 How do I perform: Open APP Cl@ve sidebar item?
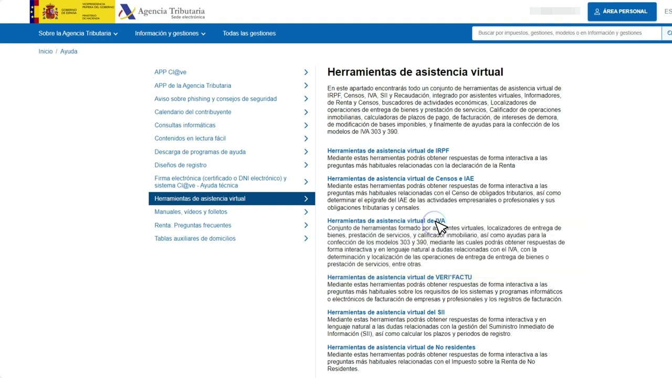click(170, 72)
